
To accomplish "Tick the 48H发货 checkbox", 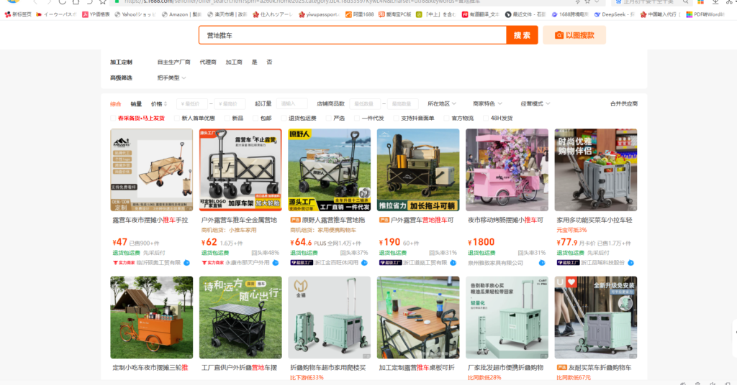I will click(x=485, y=118).
